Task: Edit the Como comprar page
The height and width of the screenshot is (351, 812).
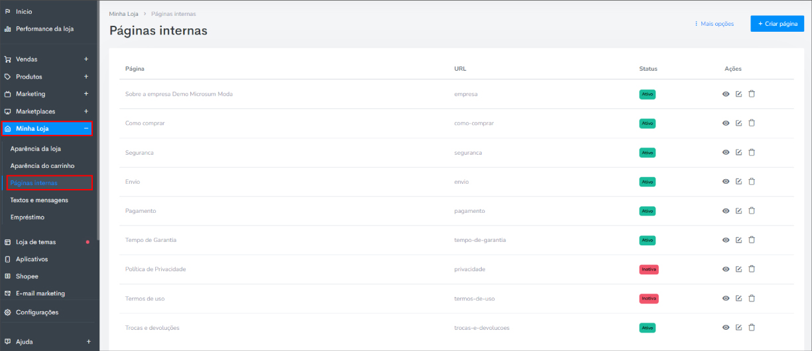Action: coord(738,123)
